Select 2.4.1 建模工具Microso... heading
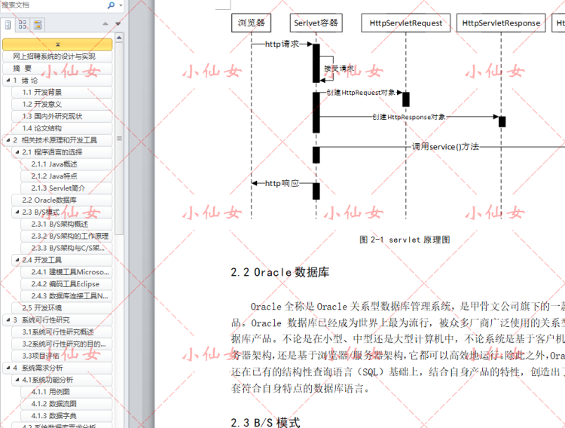 pos(66,272)
